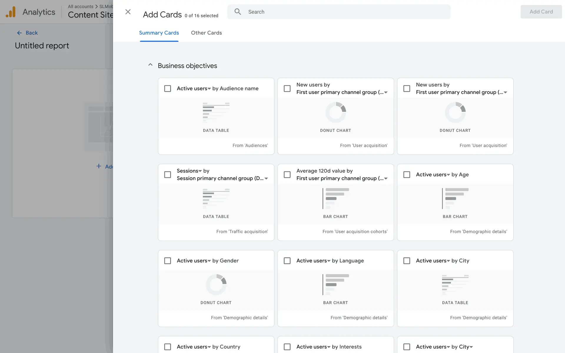Select the Summary Cards tab
This screenshot has height=353, width=565.
(x=159, y=33)
